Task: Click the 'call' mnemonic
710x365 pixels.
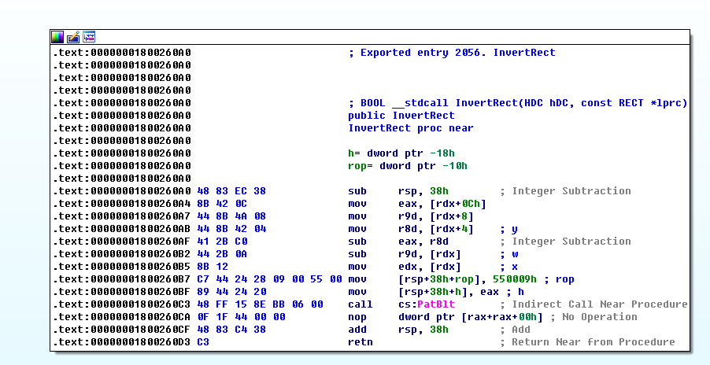Action: click(361, 304)
